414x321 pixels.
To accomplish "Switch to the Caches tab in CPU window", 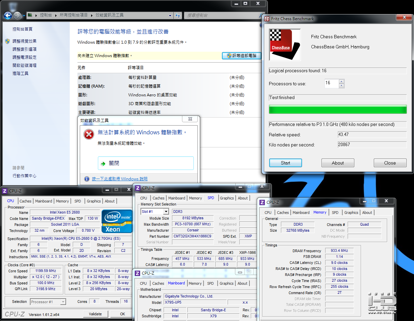I will [25, 201].
